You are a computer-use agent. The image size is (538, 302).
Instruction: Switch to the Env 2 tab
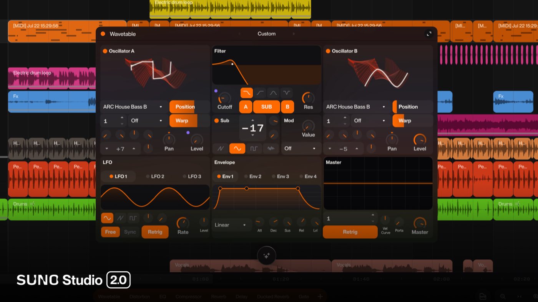tap(253, 177)
